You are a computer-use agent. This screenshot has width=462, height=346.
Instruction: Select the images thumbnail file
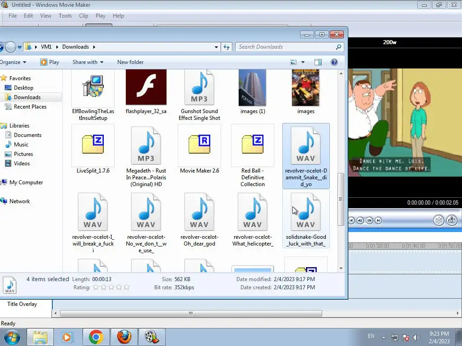click(x=305, y=92)
